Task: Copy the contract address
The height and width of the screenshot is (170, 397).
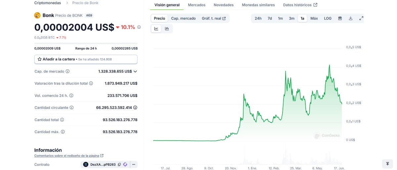Action: tap(119, 164)
